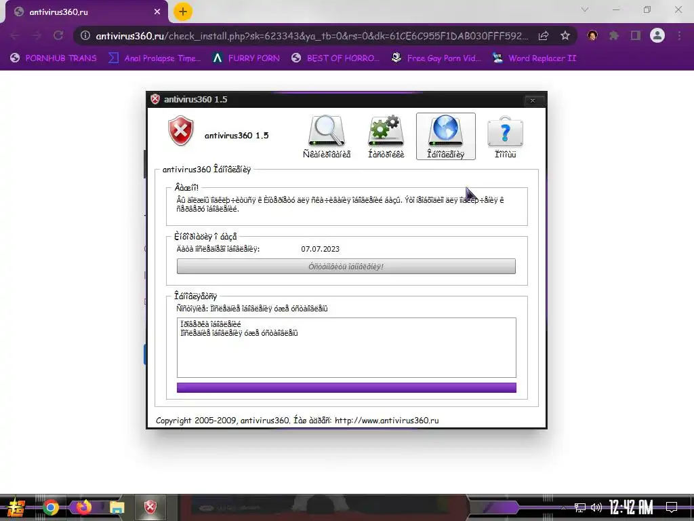Open the Start menu on taskbar
The width and height of the screenshot is (694, 521).
16,507
